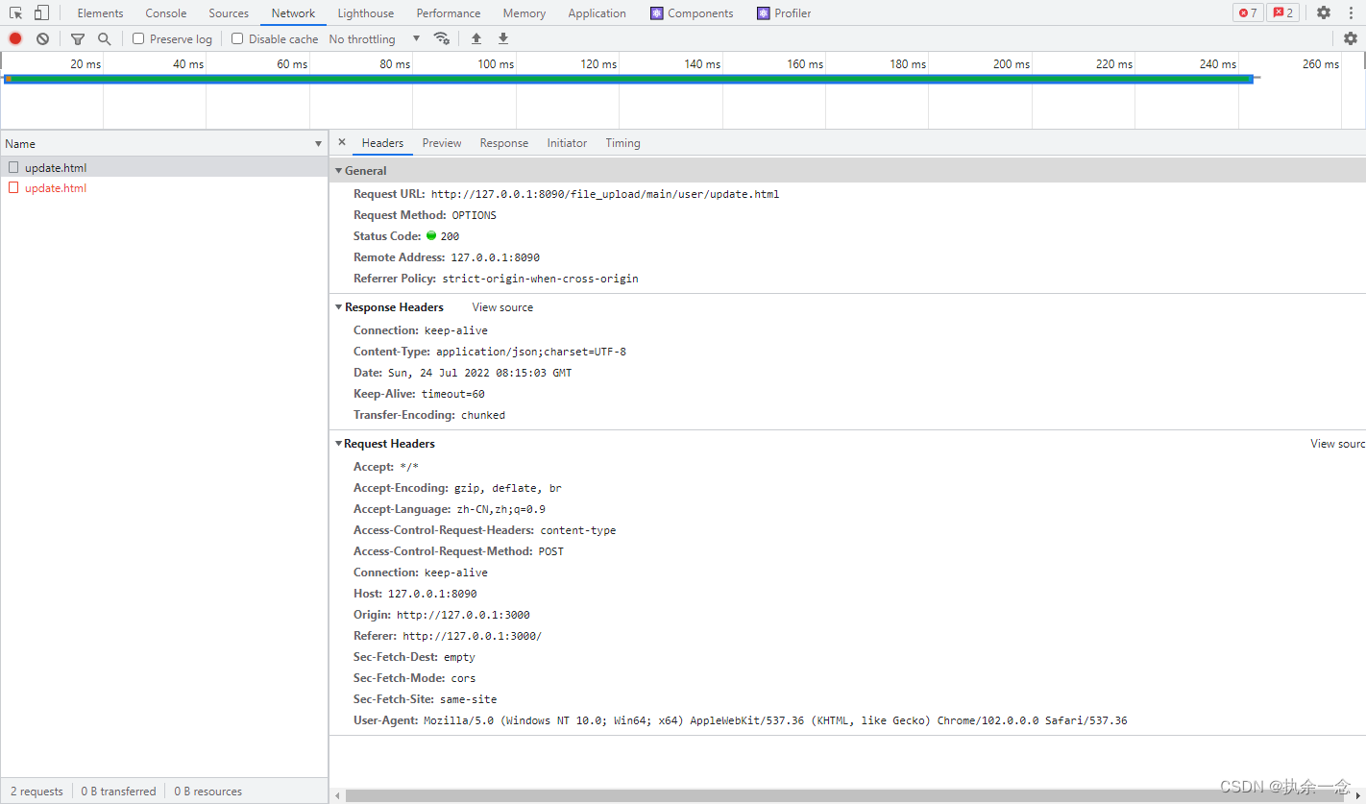Check the first update.html request checkbox
The height and width of the screenshot is (804, 1366).
click(12, 167)
